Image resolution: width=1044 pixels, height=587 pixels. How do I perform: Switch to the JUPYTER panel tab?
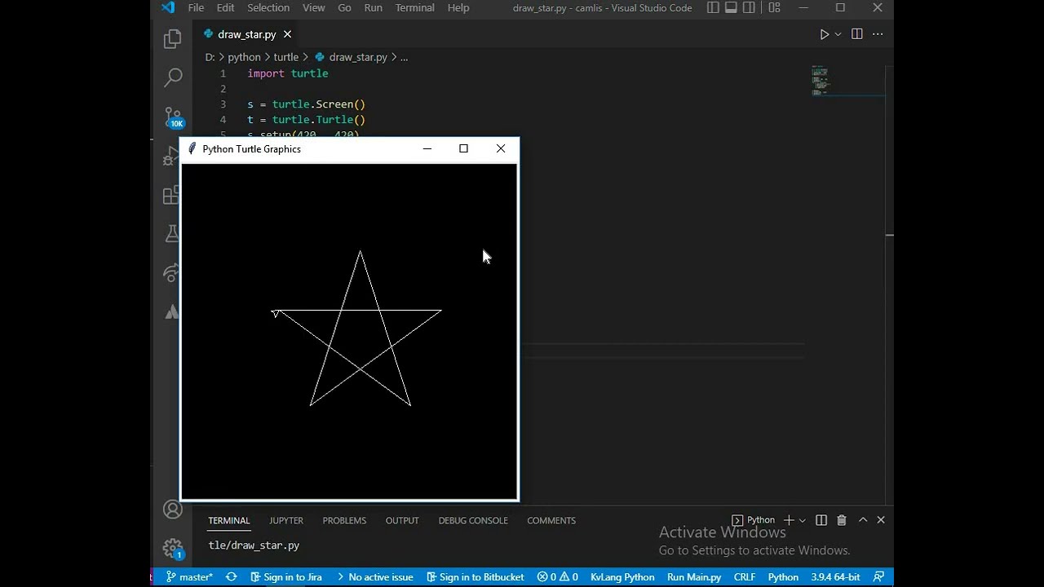coord(286,520)
